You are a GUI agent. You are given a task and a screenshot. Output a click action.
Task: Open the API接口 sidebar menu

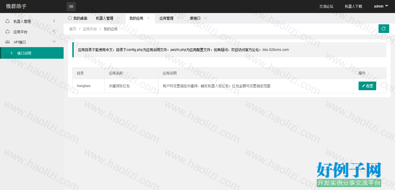[32, 42]
